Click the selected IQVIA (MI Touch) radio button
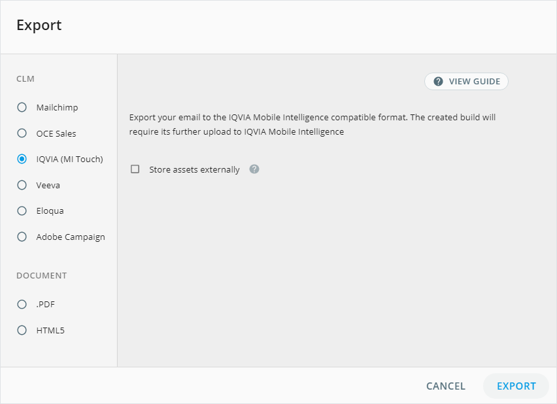The width and height of the screenshot is (557, 404). [x=22, y=159]
